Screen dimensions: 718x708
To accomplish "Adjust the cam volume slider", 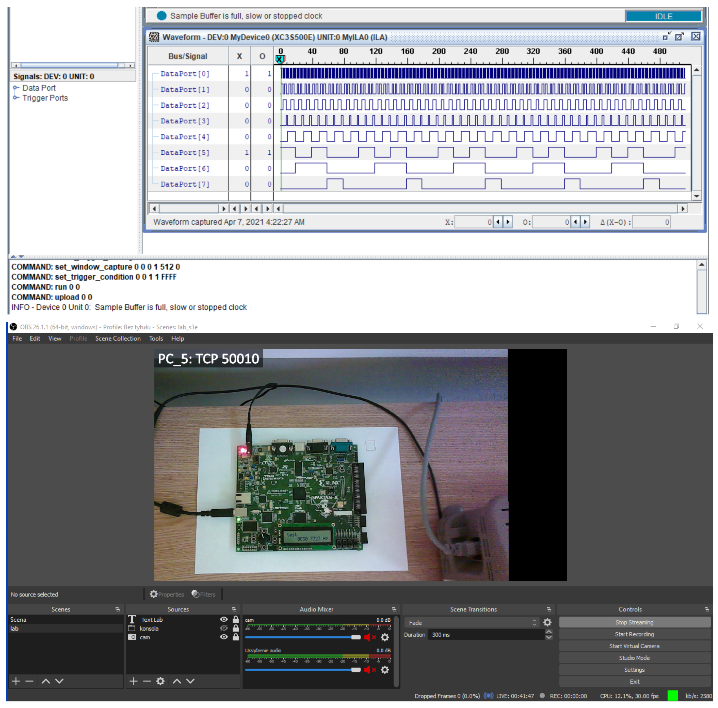I will click(x=355, y=637).
